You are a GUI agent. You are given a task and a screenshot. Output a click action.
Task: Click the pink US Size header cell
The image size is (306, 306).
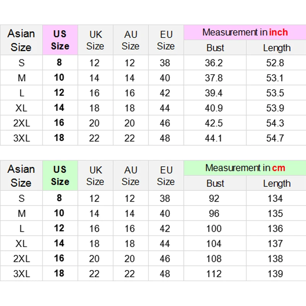(x=60, y=40)
